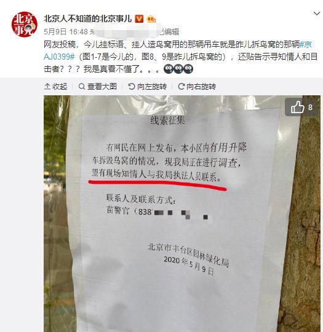Screen dimensions: 323x332
Task: Click the orange V verification badge
Action: click(x=139, y=19)
